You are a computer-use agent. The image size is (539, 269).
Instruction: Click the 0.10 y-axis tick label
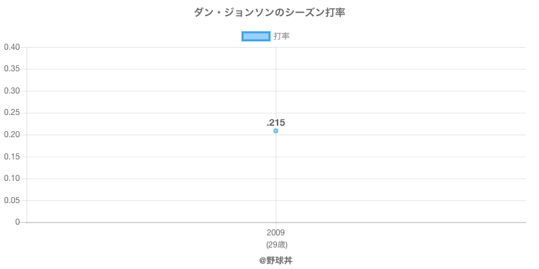pos(11,178)
